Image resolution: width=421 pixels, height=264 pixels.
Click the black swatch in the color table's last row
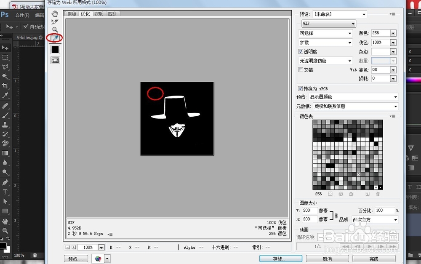(x=381, y=187)
